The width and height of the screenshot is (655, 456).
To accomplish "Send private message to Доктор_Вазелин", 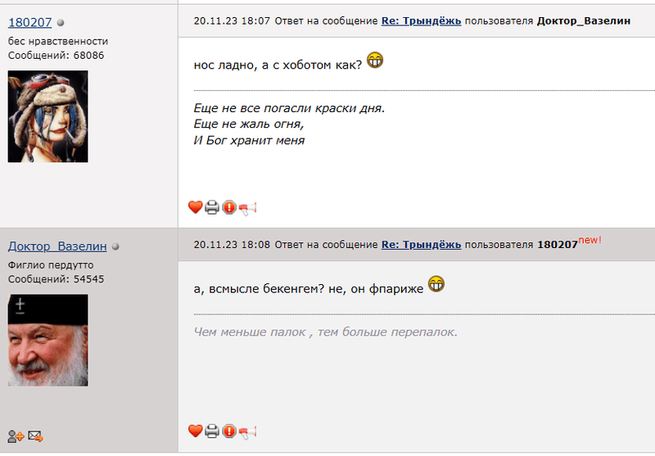I will 35,436.
